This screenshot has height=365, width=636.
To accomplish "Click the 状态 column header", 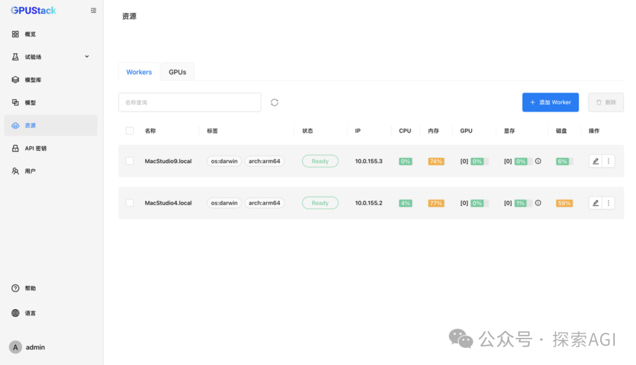I will pyautogui.click(x=307, y=131).
